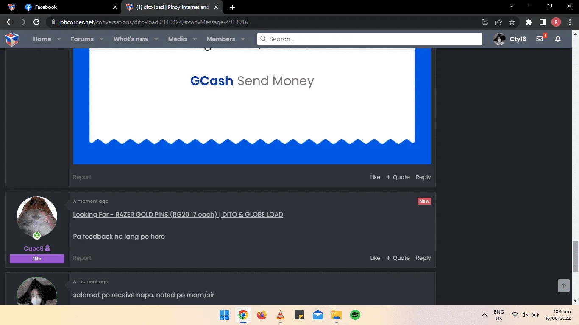
Task: Open Cupc8 username profile link
Action: point(33,248)
